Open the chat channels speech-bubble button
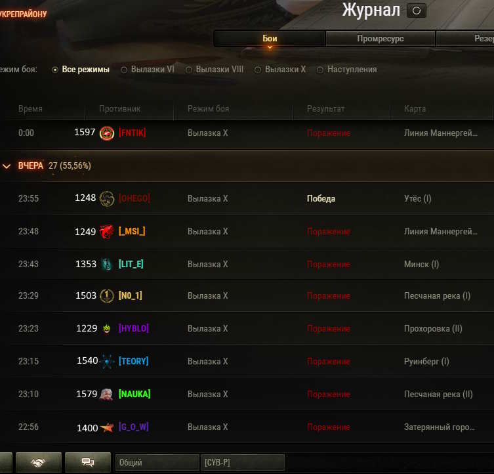Image resolution: width=494 pixels, height=474 pixels. 88,462
